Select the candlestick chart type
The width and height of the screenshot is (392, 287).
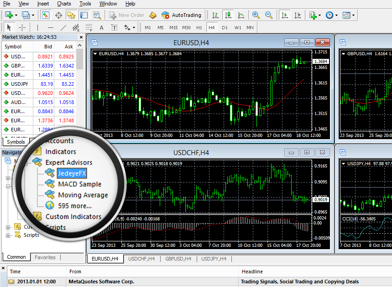[229, 15]
